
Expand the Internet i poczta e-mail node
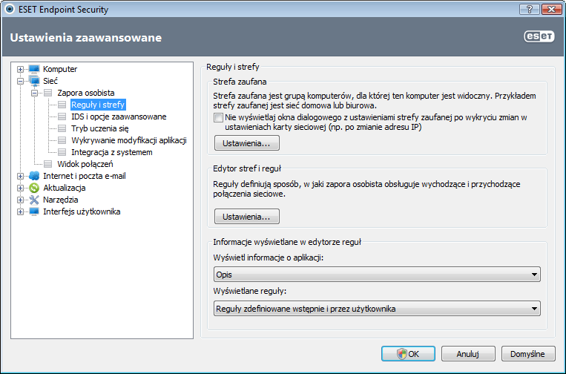[x=21, y=176]
